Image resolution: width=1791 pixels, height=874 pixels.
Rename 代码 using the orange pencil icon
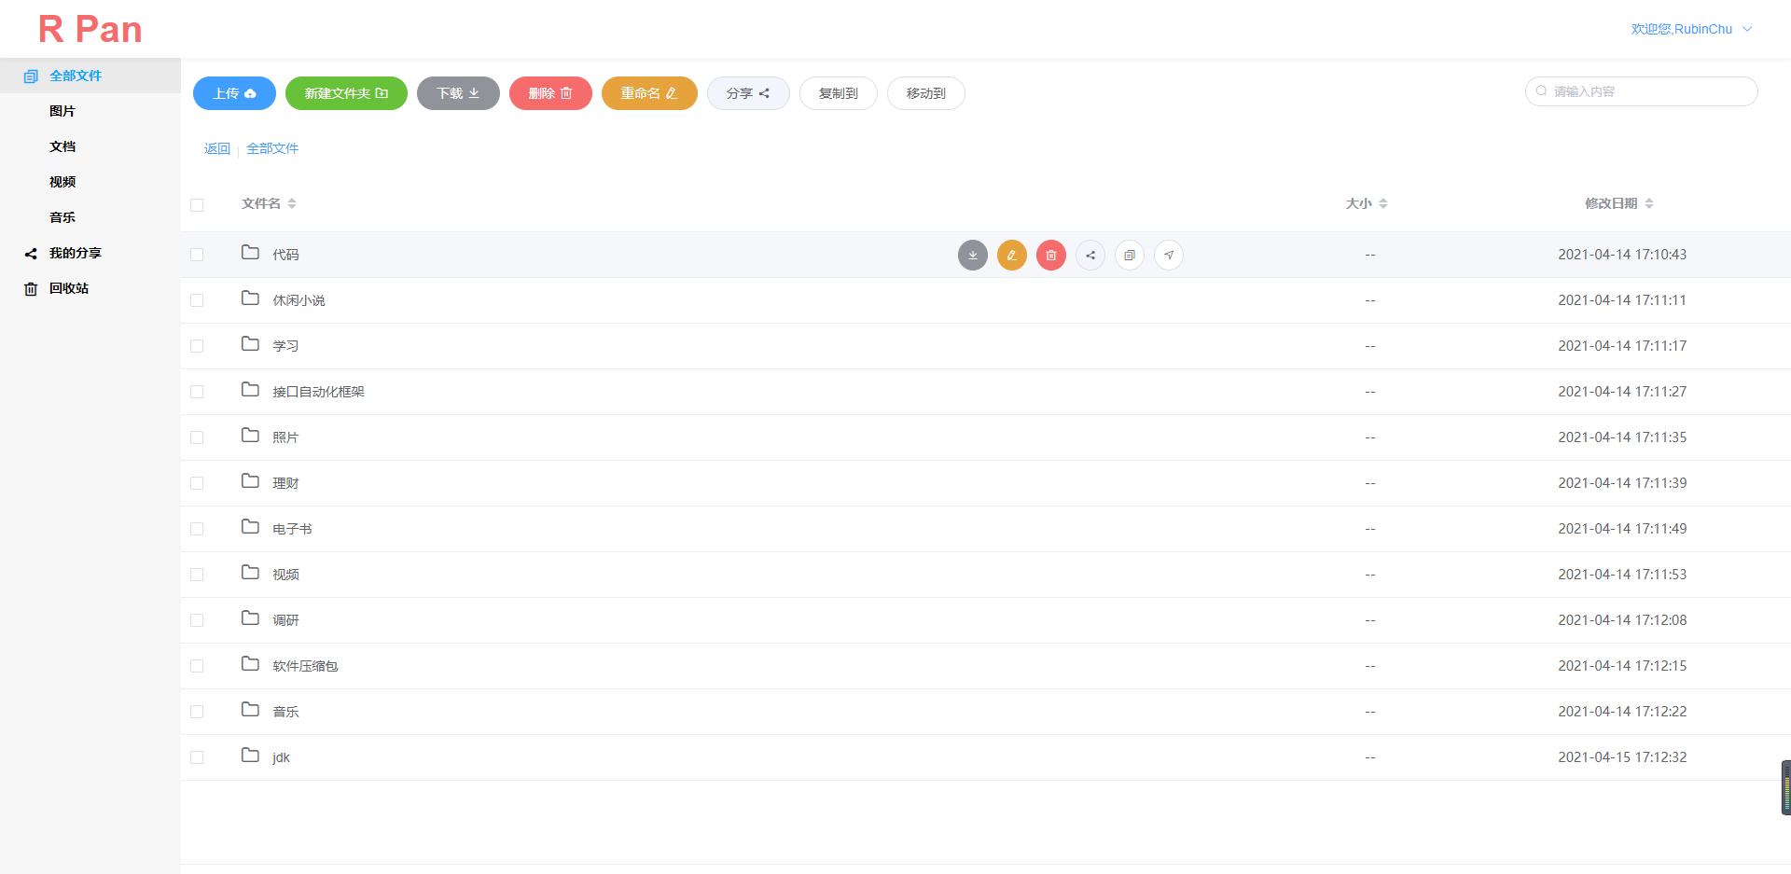click(1012, 254)
